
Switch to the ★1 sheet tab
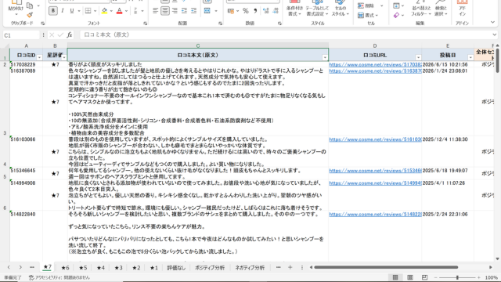tap(154, 268)
